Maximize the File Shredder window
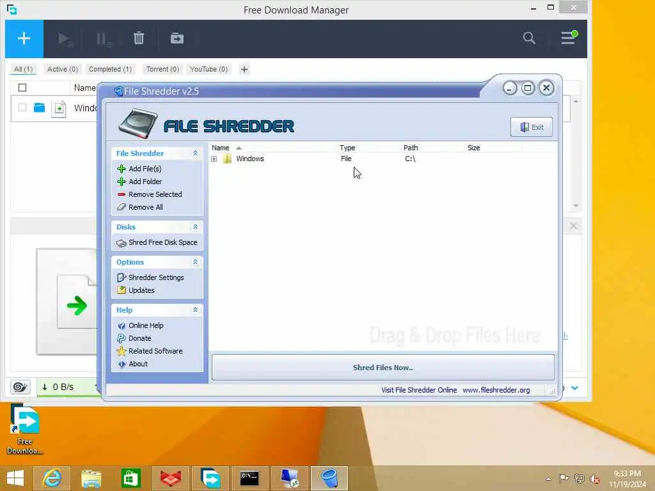This screenshot has height=491, width=655. tap(528, 88)
